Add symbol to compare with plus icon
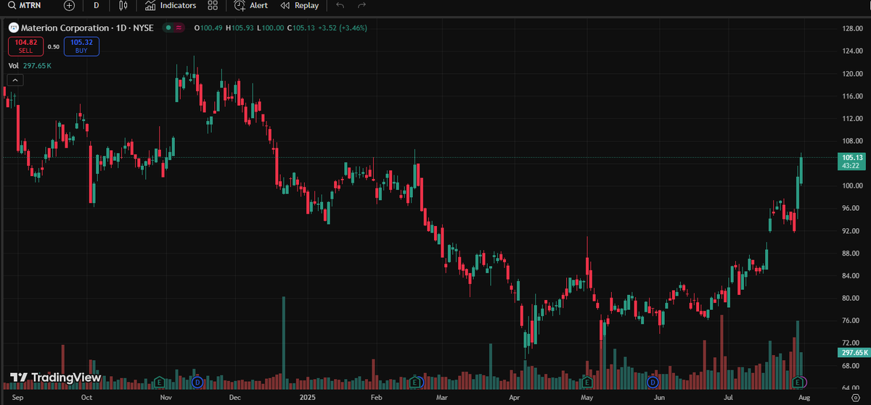Image resolution: width=871 pixels, height=405 pixels. point(69,6)
